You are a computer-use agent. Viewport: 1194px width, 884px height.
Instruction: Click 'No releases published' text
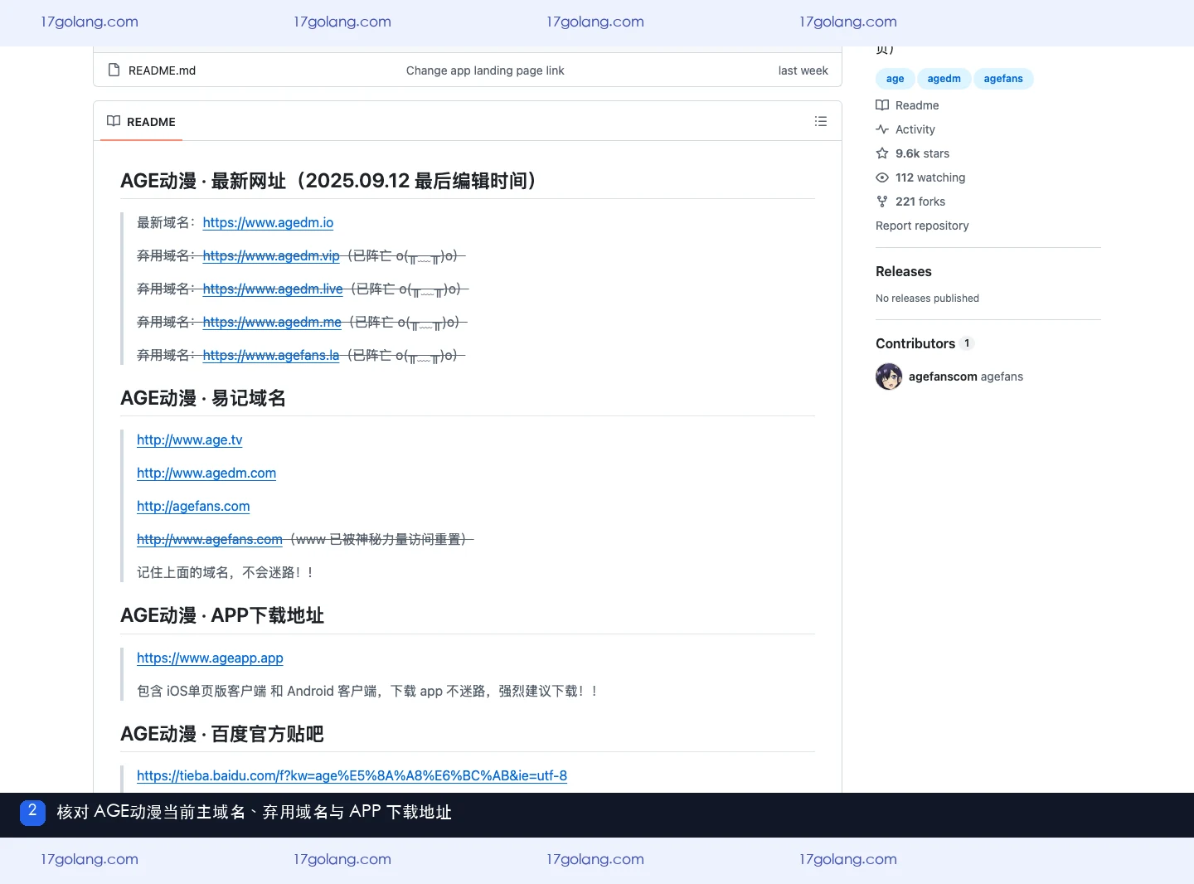coord(927,299)
